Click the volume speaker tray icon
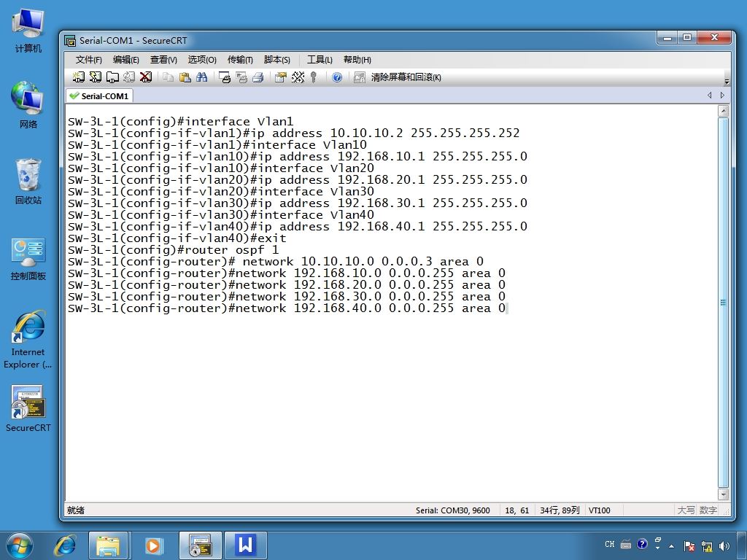This screenshot has height=560, width=747. click(724, 546)
